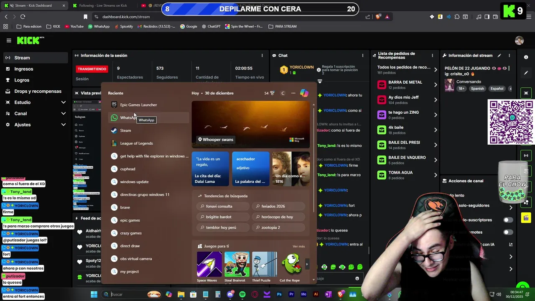
Task: Focus the taskbar Buscar search box
Action: click(132, 294)
